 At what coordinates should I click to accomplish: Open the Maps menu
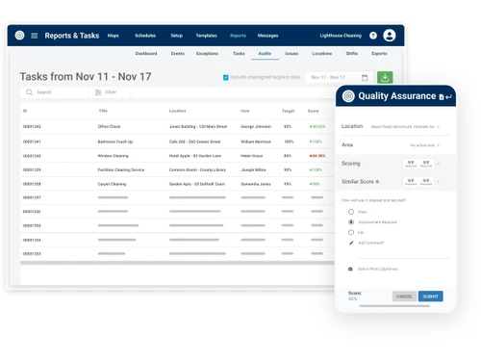click(x=114, y=36)
